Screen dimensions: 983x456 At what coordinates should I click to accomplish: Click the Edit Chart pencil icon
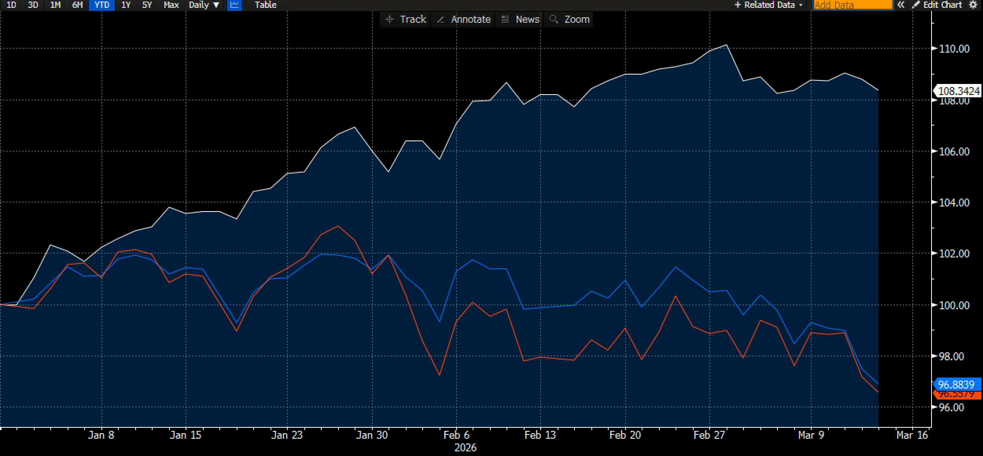[917, 5]
